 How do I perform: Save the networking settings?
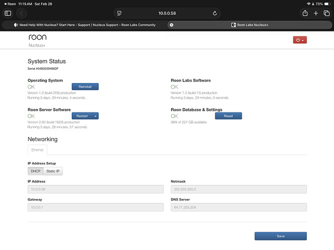click(280, 236)
